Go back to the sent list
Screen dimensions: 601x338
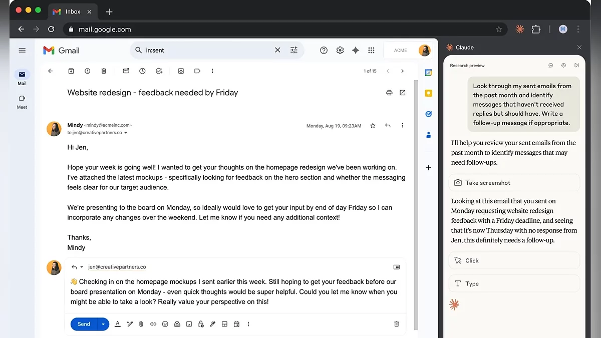click(x=50, y=71)
